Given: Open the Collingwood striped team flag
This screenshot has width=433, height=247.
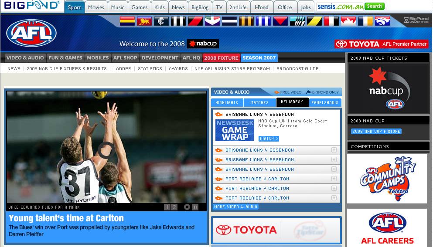Looking at the screenshot, I should pyautogui.click(x=178, y=21).
